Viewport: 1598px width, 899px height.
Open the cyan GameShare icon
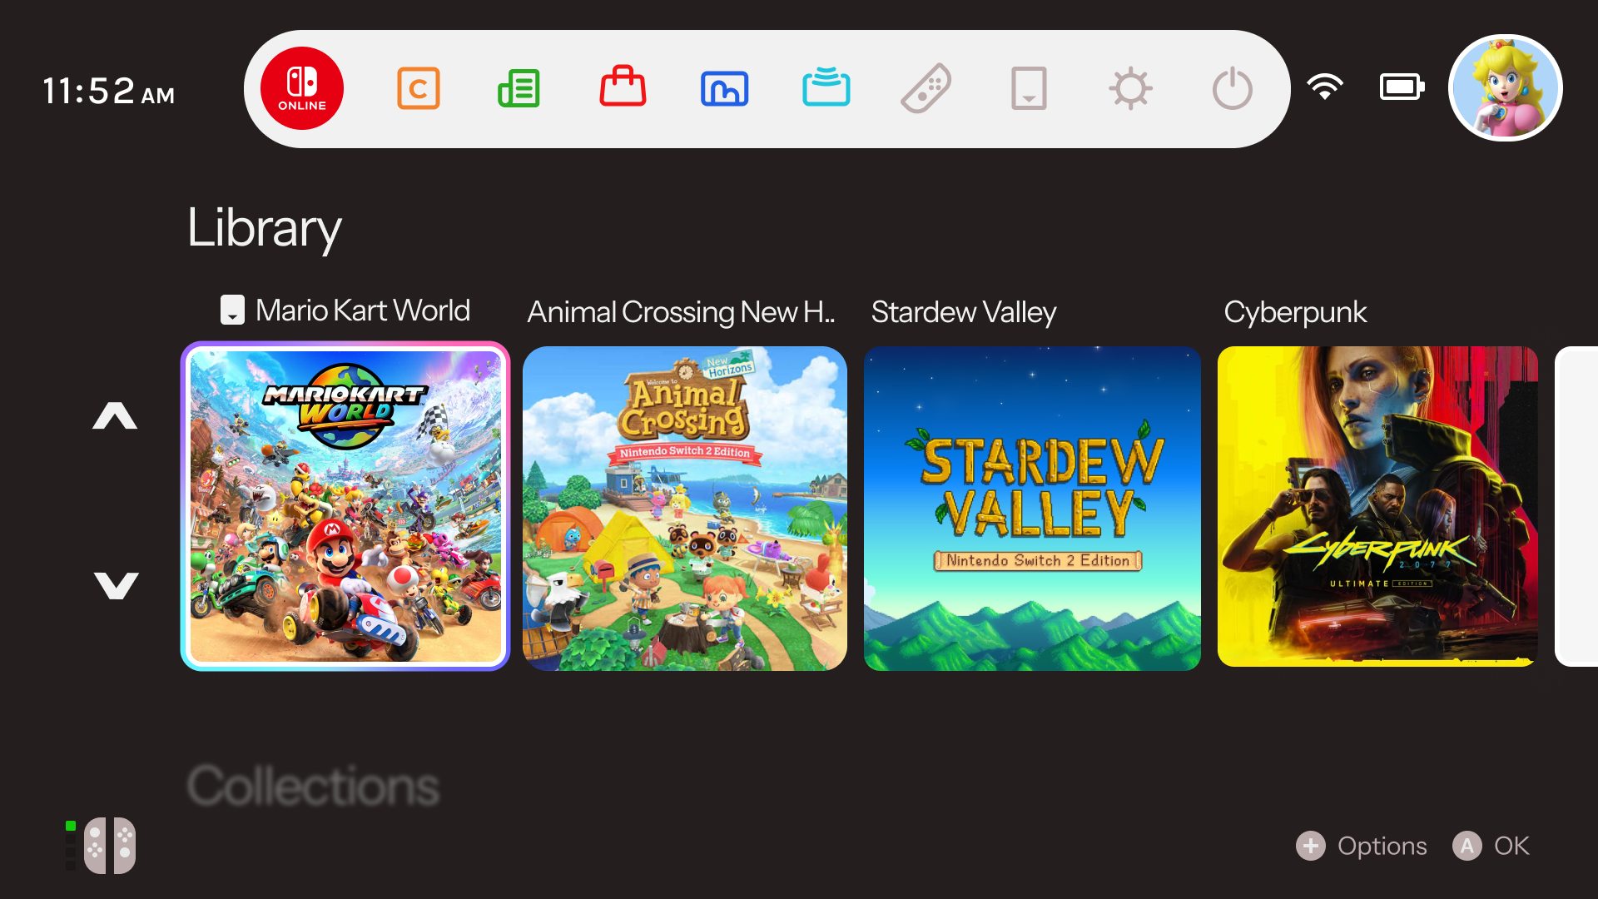click(826, 87)
